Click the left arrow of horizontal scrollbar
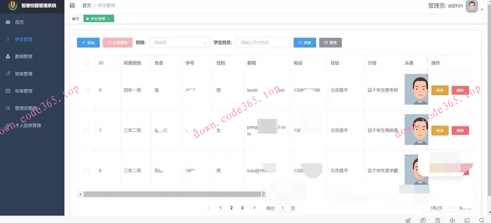This screenshot has width=491, height=223. click(81, 194)
